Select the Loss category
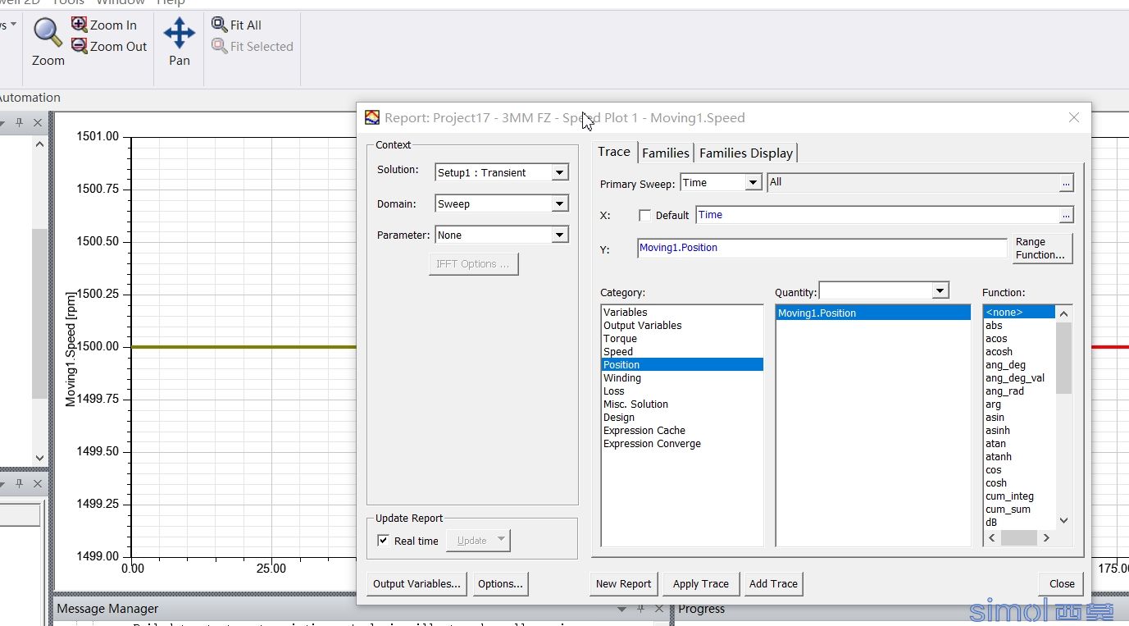 click(x=682, y=391)
